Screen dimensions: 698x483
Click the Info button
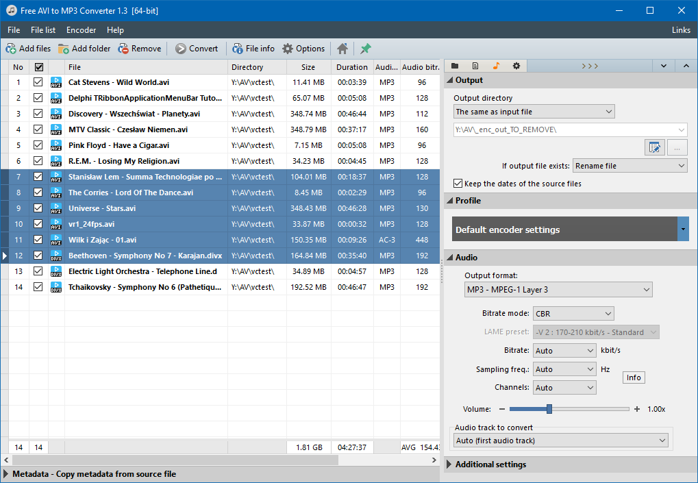[x=634, y=377]
